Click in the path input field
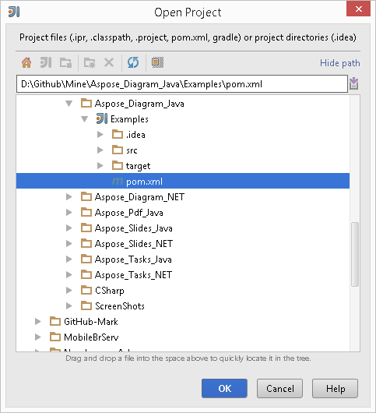The image size is (376, 413). coord(182,84)
